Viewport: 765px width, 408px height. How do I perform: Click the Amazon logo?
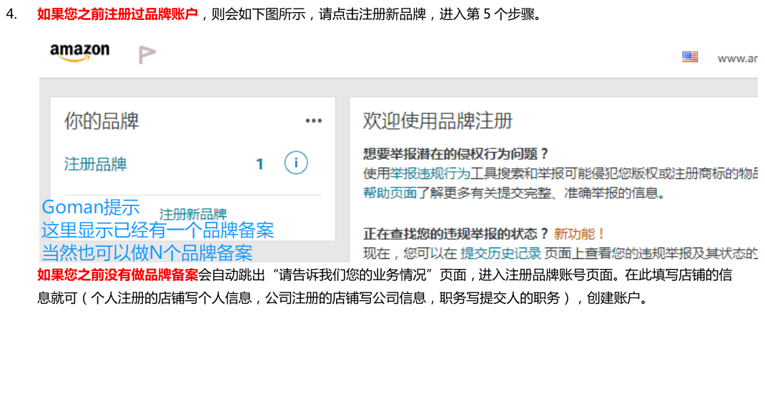(x=79, y=53)
